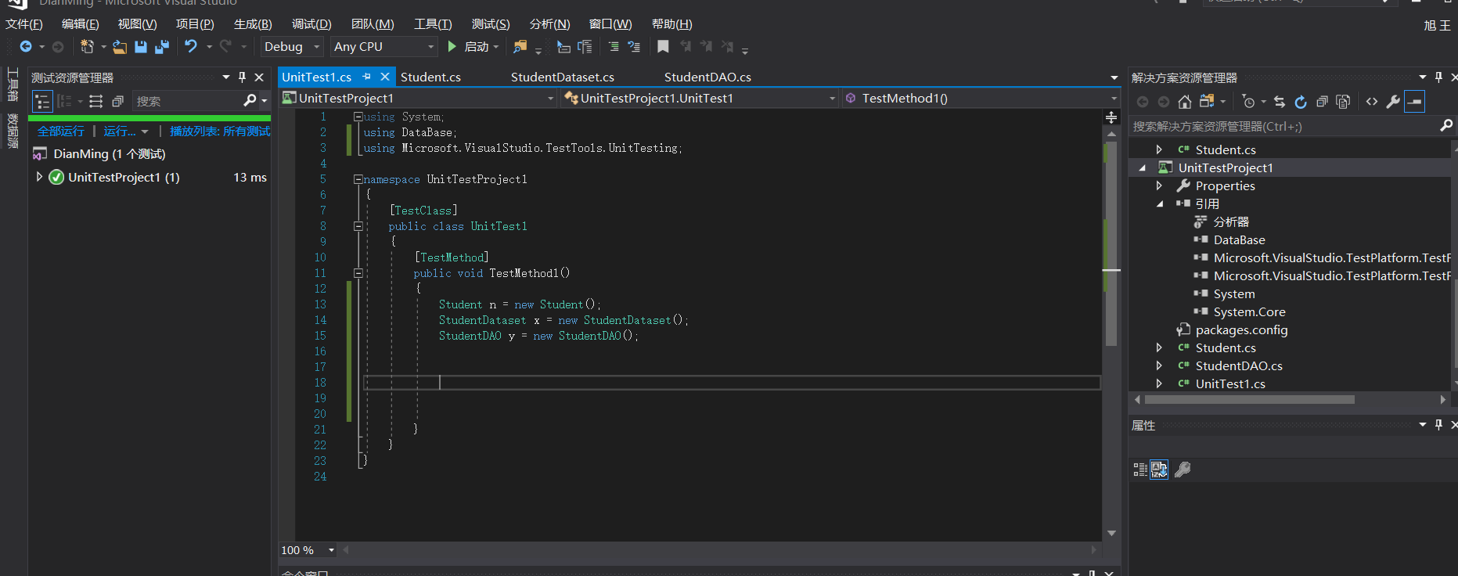1458x576 pixels.
Task: Refresh Solution Explorer with the refresh icon
Action: (1301, 102)
